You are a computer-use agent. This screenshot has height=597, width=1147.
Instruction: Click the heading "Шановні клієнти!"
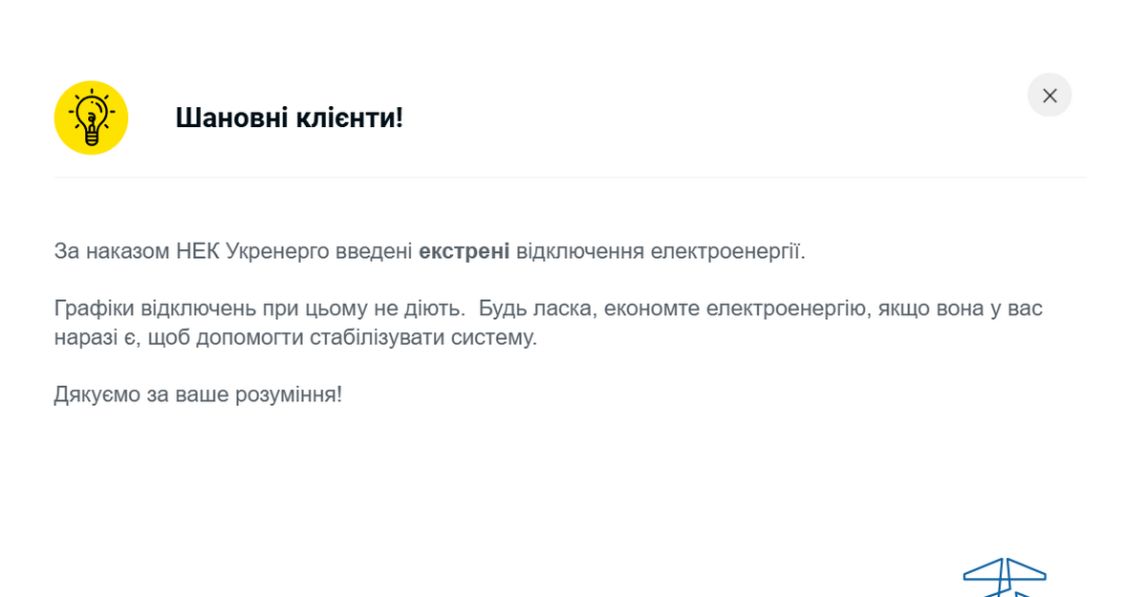(289, 118)
